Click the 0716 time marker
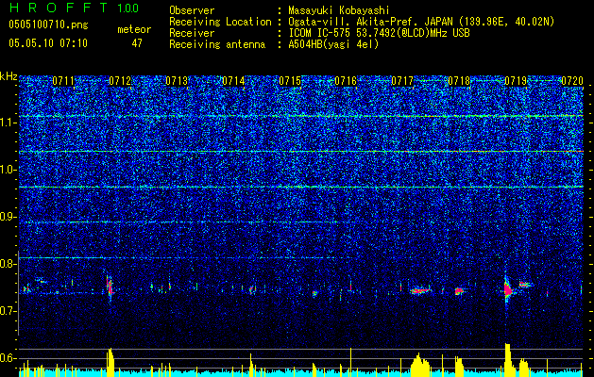This screenshot has height=377, width=594. 346,81
